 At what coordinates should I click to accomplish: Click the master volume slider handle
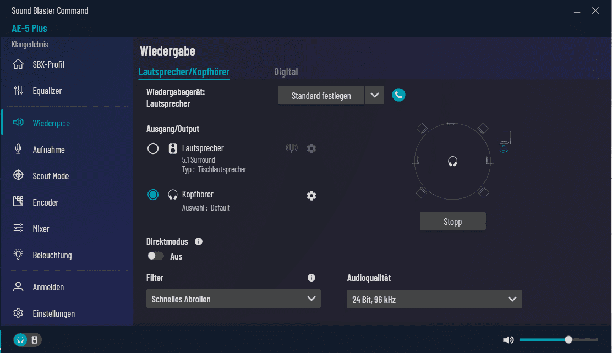569,340
